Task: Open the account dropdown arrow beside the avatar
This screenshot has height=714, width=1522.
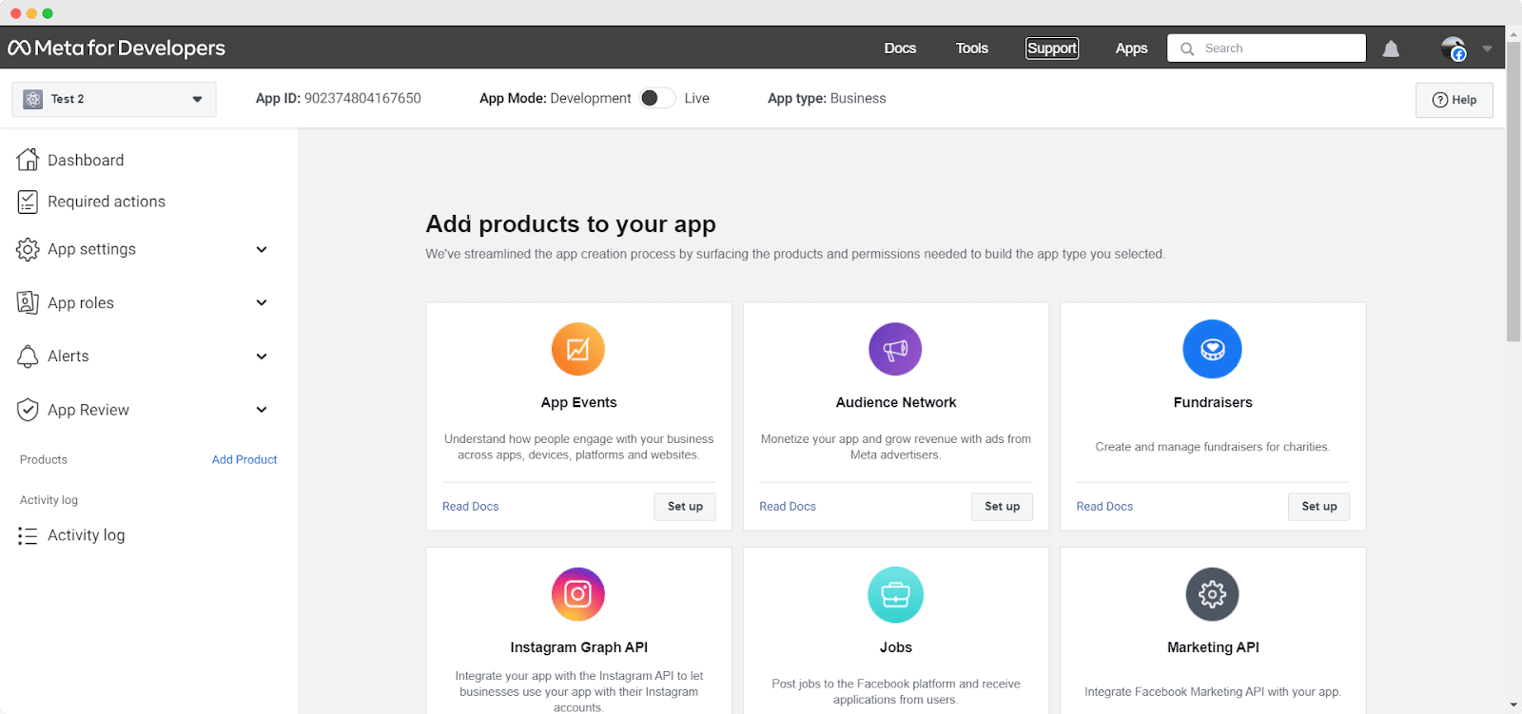Action: click(1487, 48)
